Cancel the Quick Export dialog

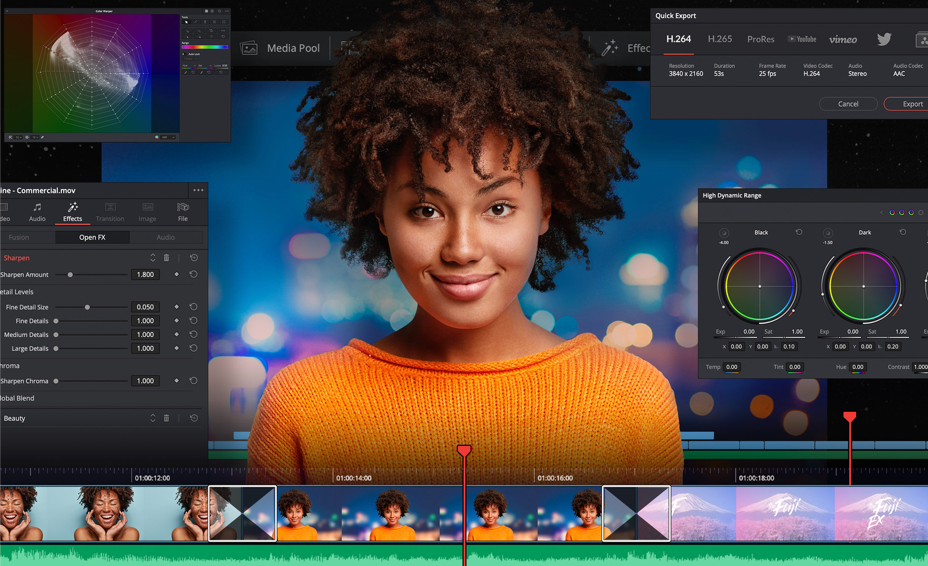coord(848,104)
